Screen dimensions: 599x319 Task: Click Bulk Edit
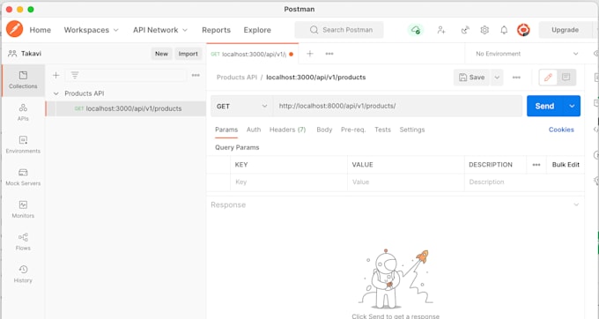point(566,165)
